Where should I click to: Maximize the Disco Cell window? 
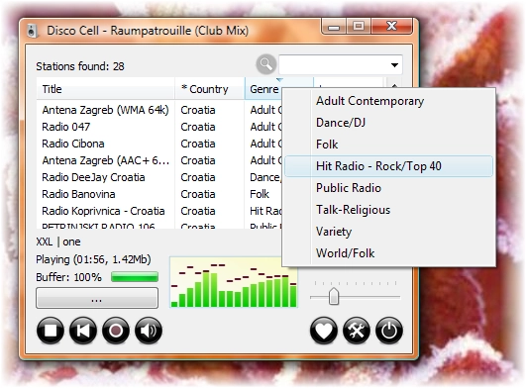click(x=359, y=26)
